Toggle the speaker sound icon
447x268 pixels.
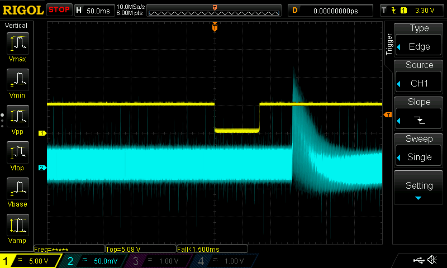[x=432, y=260]
